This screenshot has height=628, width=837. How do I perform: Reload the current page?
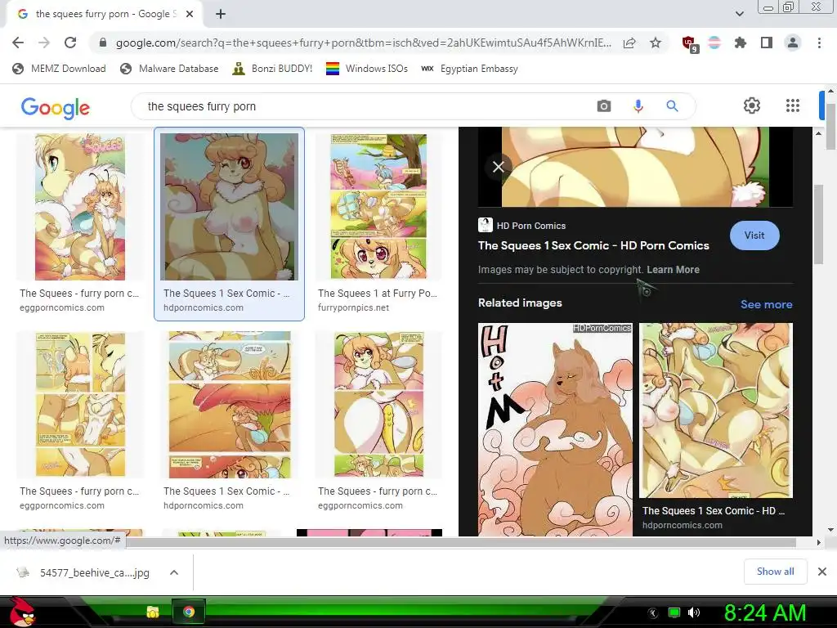click(70, 43)
